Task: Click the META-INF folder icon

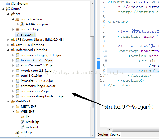Action: [x=18, y=107]
